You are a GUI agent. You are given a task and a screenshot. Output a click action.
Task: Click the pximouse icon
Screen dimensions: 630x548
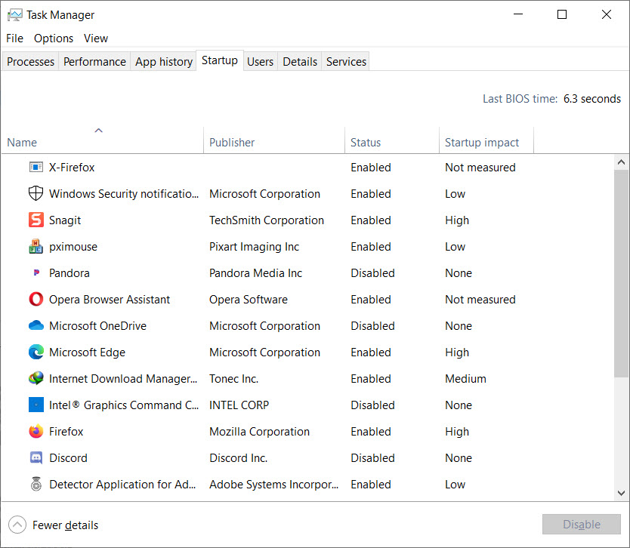click(x=36, y=247)
